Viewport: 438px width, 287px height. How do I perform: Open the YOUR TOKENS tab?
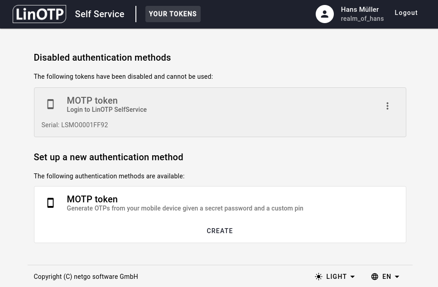pyautogui.click(x=173, y=14)
